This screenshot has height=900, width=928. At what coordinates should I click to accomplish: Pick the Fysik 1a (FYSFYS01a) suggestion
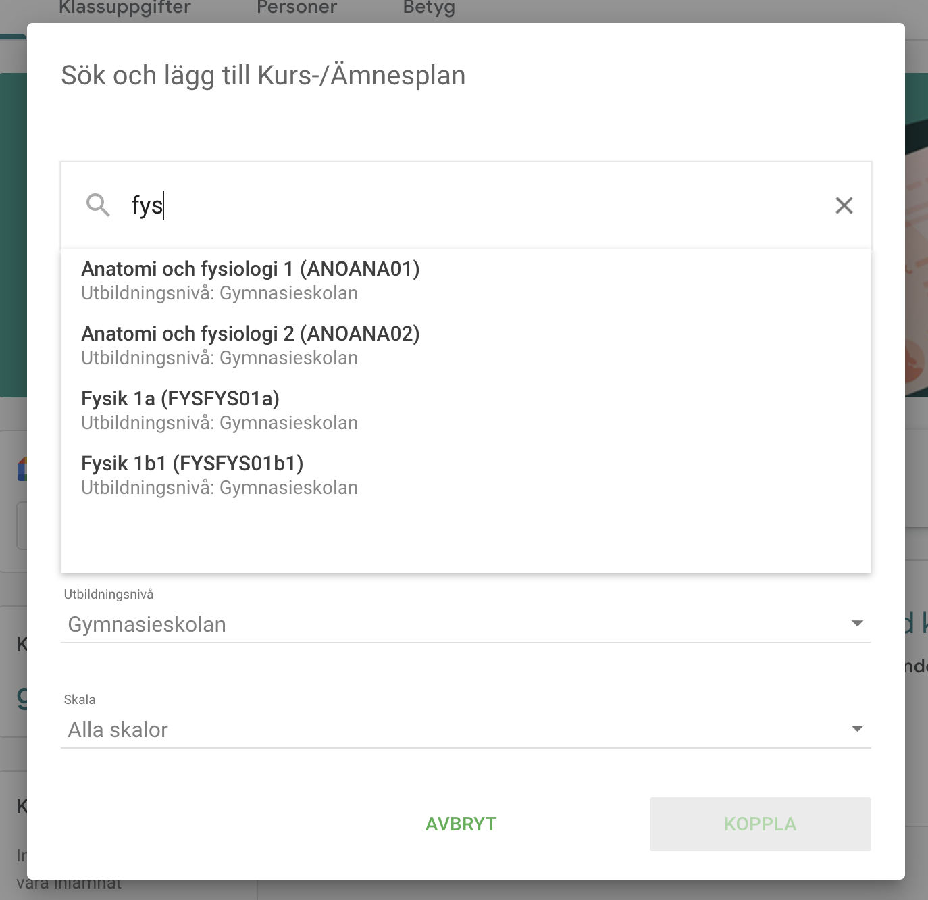(180, 399)
